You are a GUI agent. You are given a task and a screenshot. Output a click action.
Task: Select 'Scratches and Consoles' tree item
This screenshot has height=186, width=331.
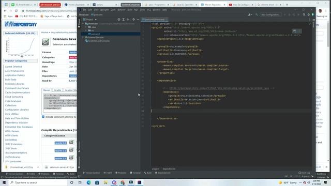pos(99,41)
